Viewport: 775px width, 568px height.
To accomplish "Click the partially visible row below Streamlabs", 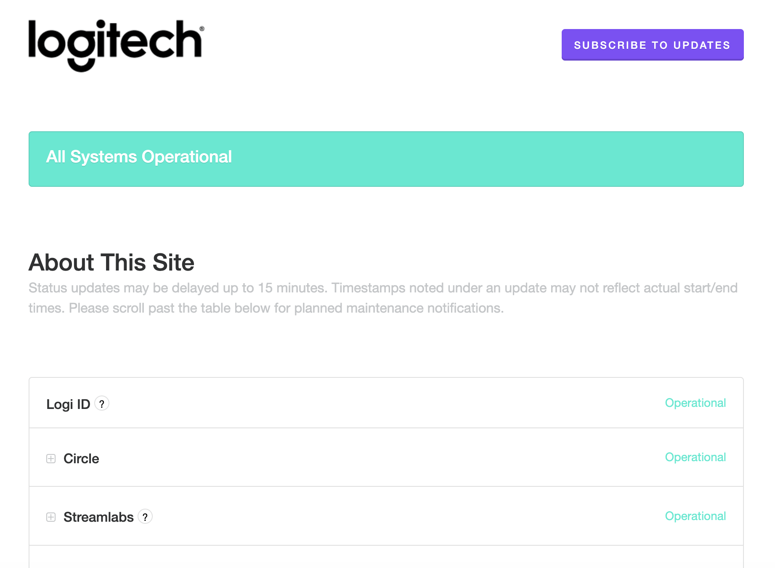I will tap(386, 557).
